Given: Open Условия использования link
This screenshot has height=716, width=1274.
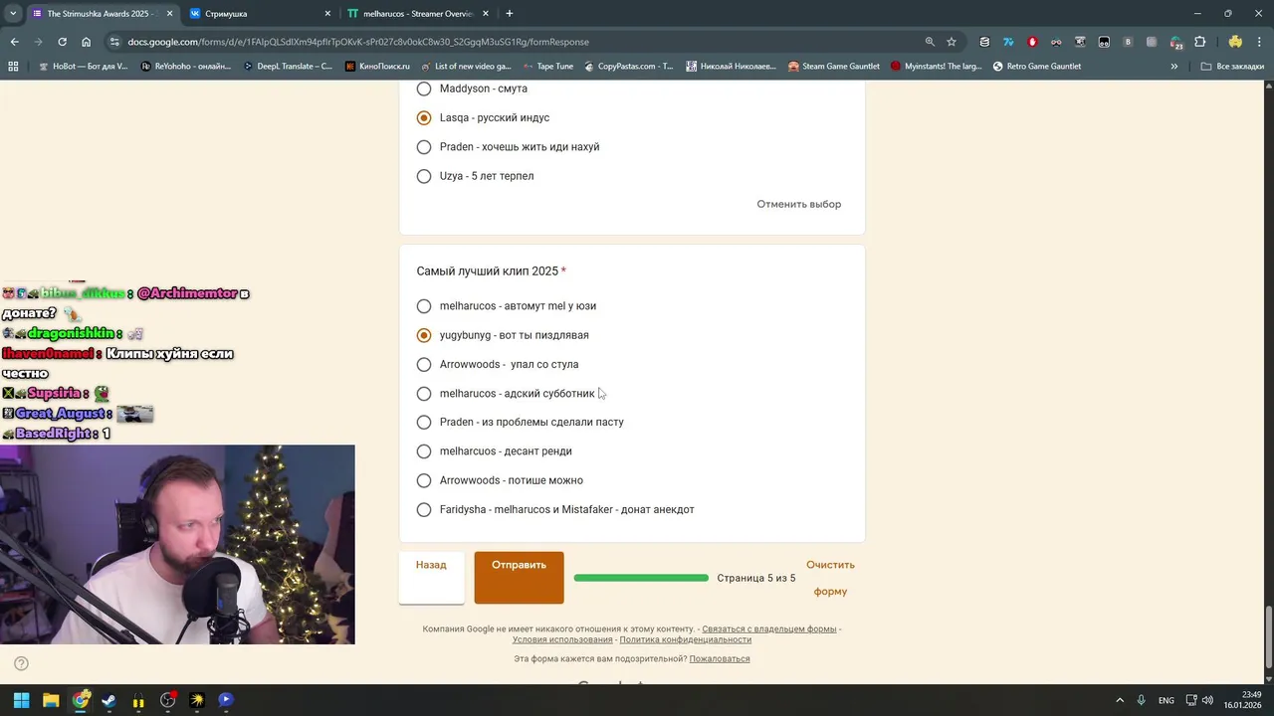Looking at the screenshot, I should [562, 639].
